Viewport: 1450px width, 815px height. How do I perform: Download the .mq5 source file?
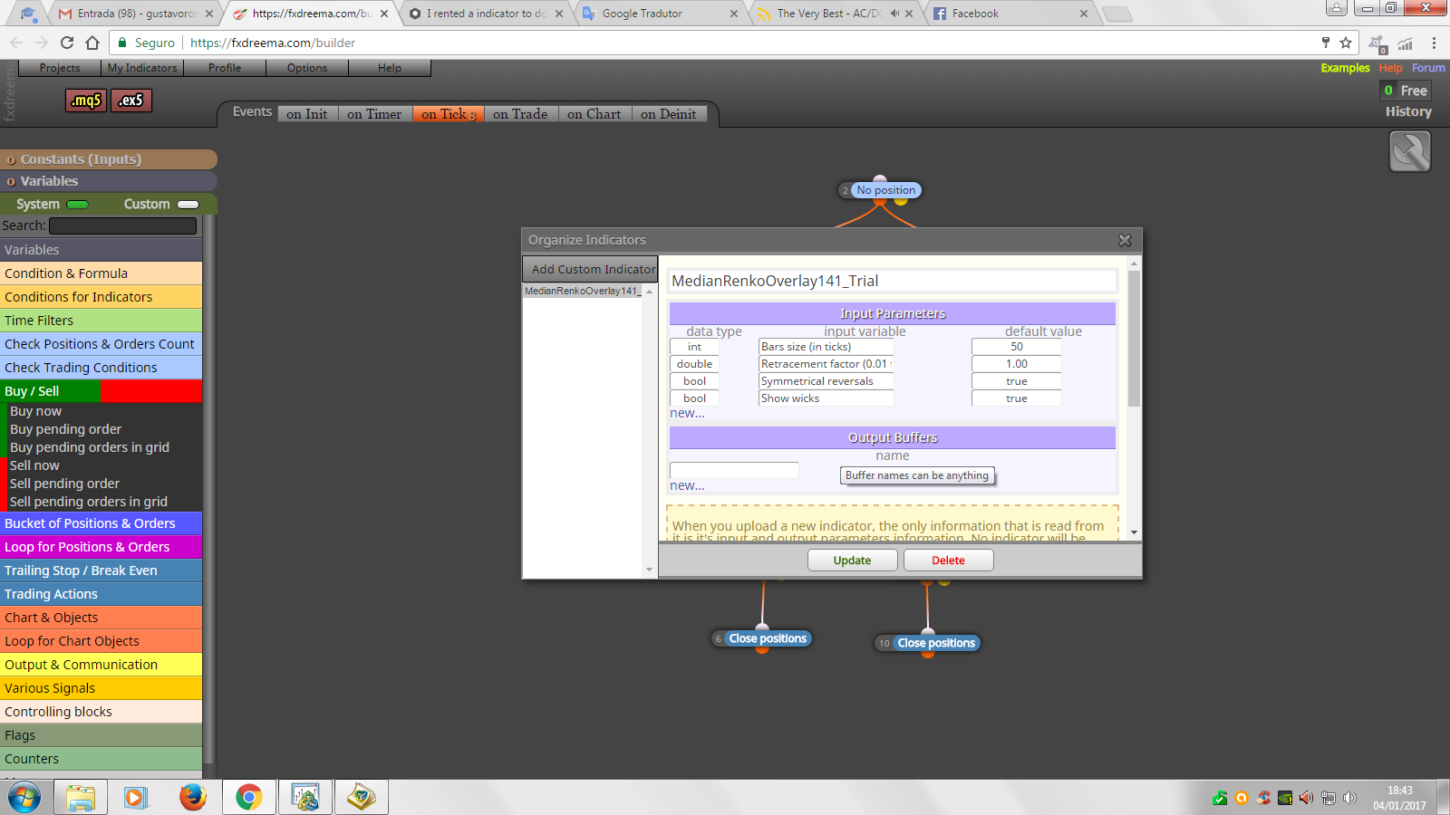86,101
